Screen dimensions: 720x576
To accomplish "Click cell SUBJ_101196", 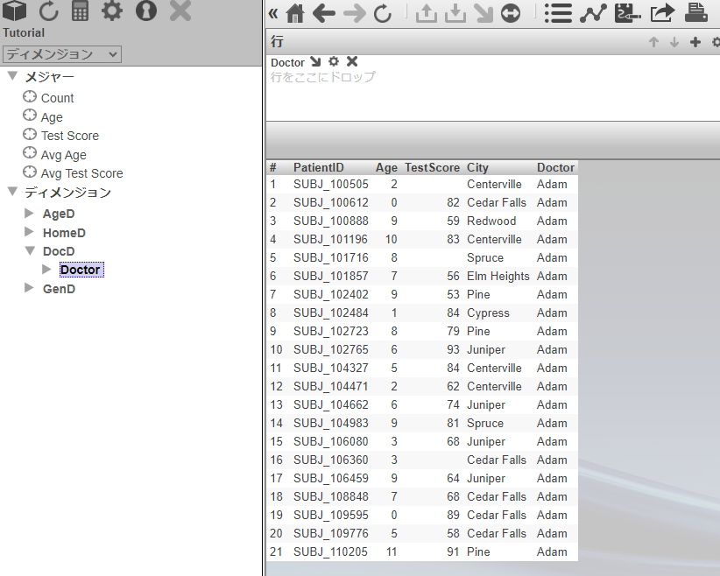I will pyautogui.click(x=330, y=239).
